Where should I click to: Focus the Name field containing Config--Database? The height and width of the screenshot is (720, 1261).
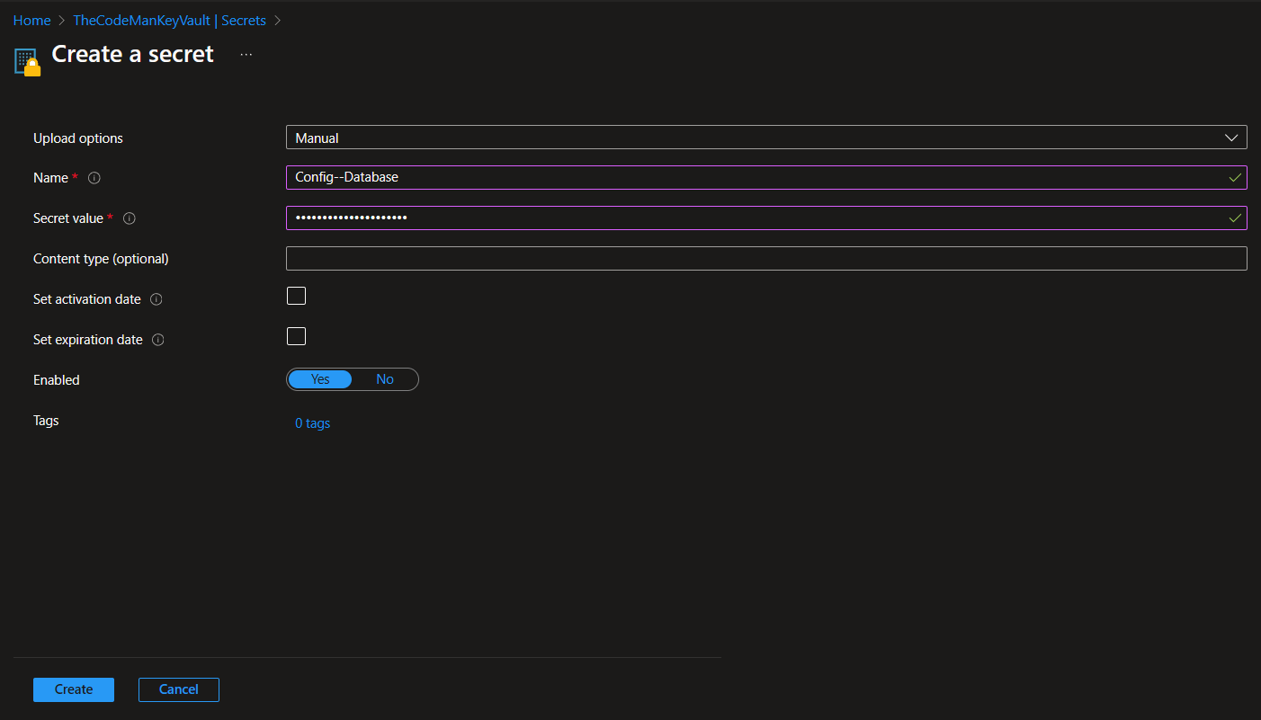tap(766, 178)
